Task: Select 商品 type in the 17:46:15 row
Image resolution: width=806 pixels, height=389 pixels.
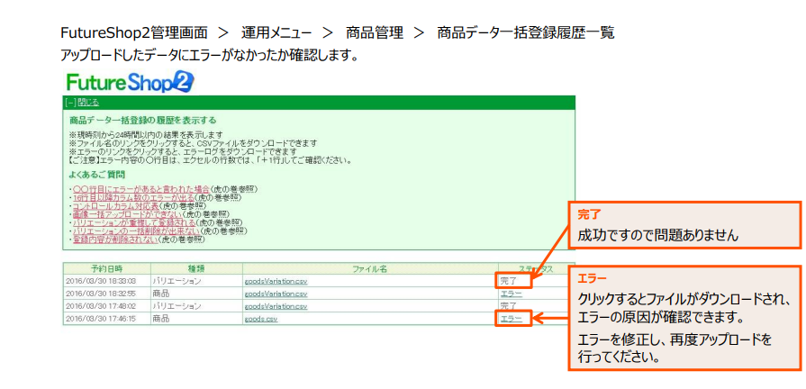Action: [x=161, y=319]
